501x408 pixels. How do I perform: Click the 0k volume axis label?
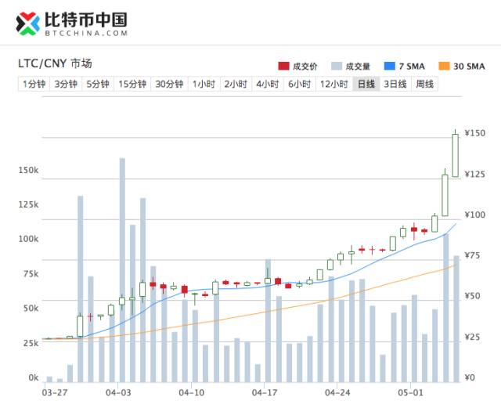[33, 377]
